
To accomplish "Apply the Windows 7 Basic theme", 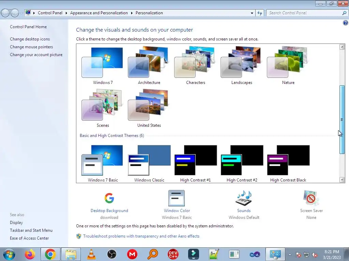I will click(102, 163).
